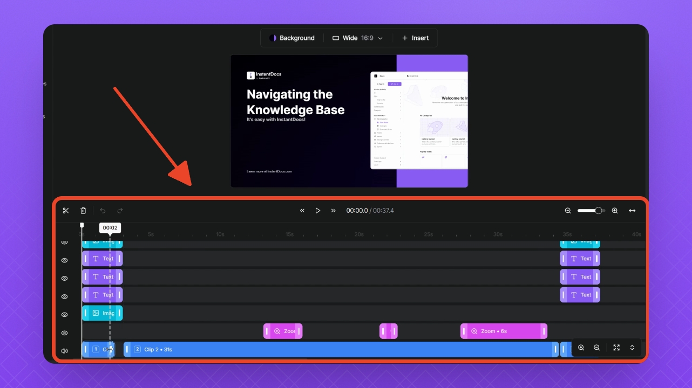Toggle timeline height with the up-down chevron
Viewport: 692px width, 388px height.
pos(632,348)
